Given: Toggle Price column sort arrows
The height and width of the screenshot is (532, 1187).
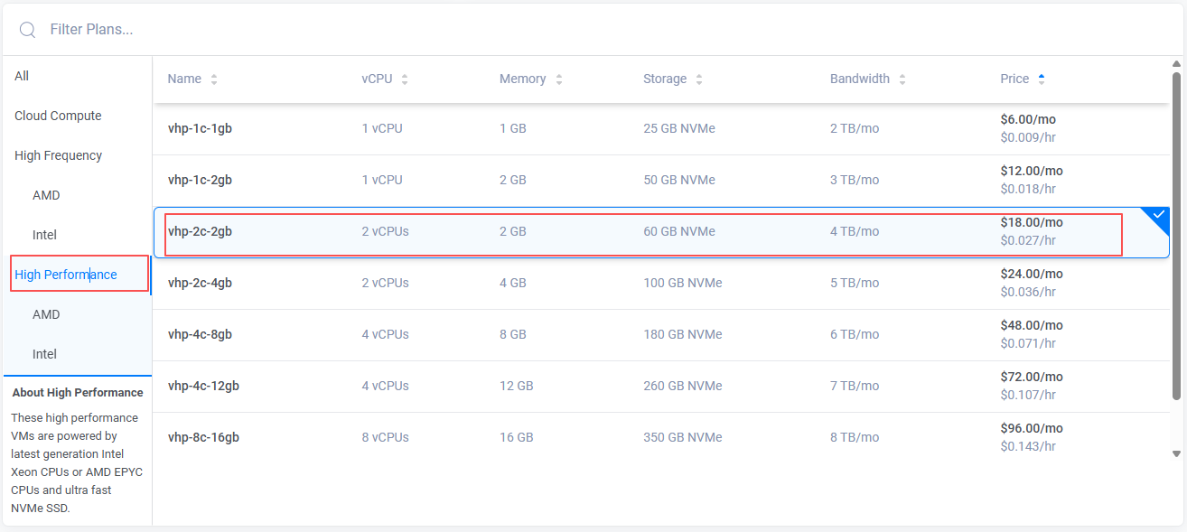Looking at the screenshot, I should tap(1042, 79).
